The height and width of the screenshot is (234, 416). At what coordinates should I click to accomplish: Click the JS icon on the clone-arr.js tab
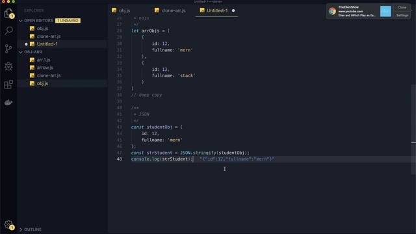(x=157, y=10)
